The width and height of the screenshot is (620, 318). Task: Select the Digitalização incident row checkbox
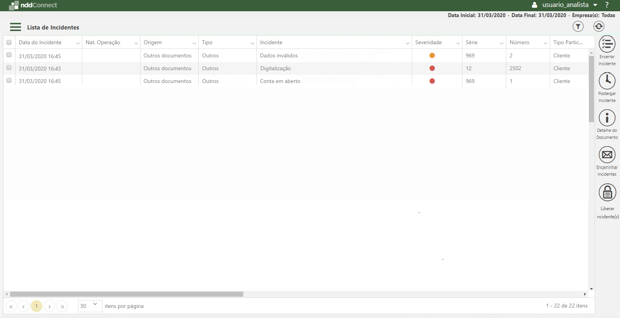[x=9, y=68]
